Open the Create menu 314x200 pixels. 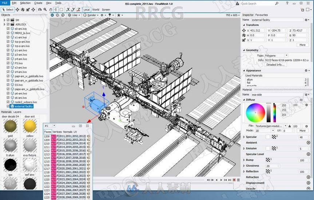[x=38, y=3]
